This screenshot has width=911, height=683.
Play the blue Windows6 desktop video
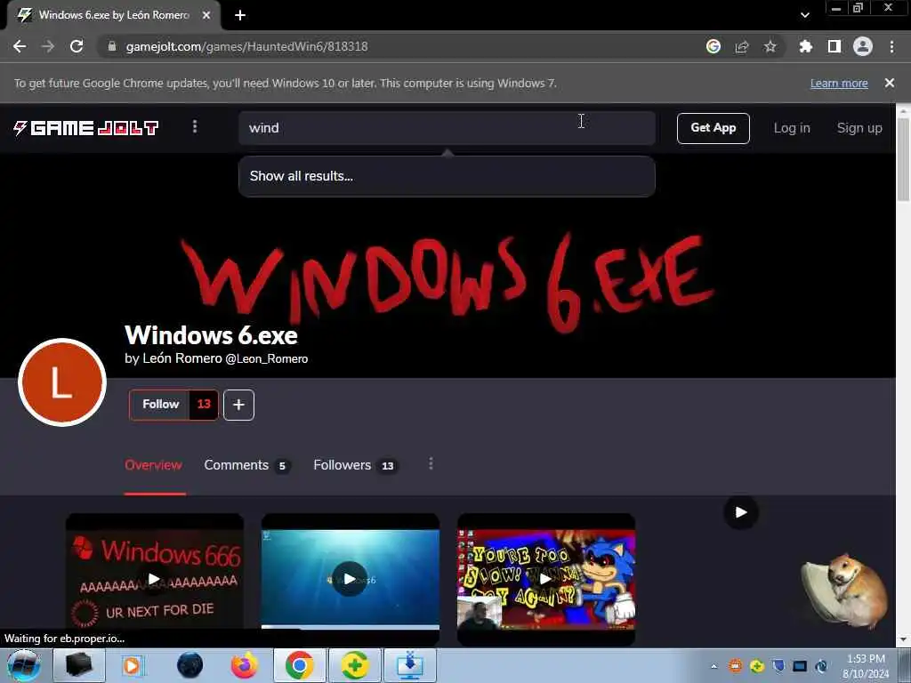click(350, 579)
